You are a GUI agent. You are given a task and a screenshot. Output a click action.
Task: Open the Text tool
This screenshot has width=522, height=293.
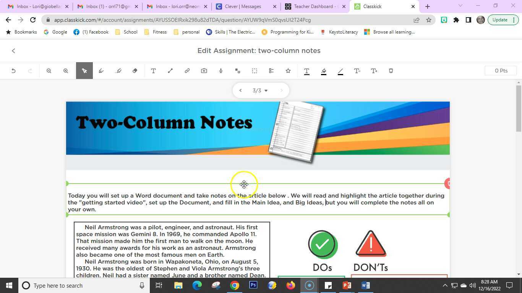click(x=153, y=71)
